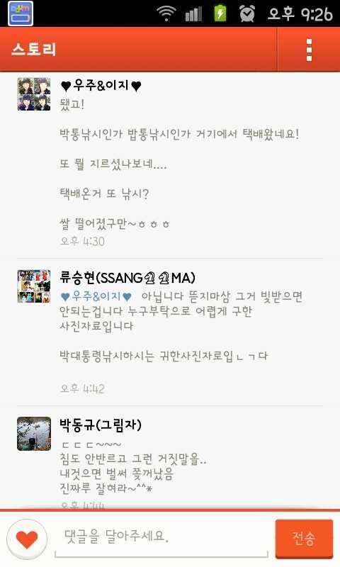Select the 박동규(그림자) commenter name
Viewport: 340px width, 567px height.
pos(101,425)
